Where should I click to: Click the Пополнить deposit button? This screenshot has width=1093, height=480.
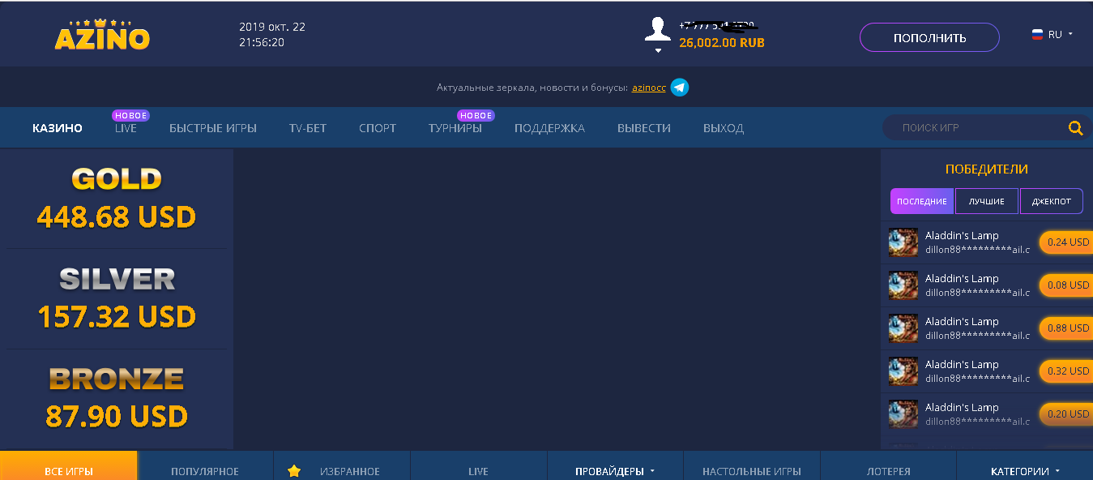tap(929, 37)
